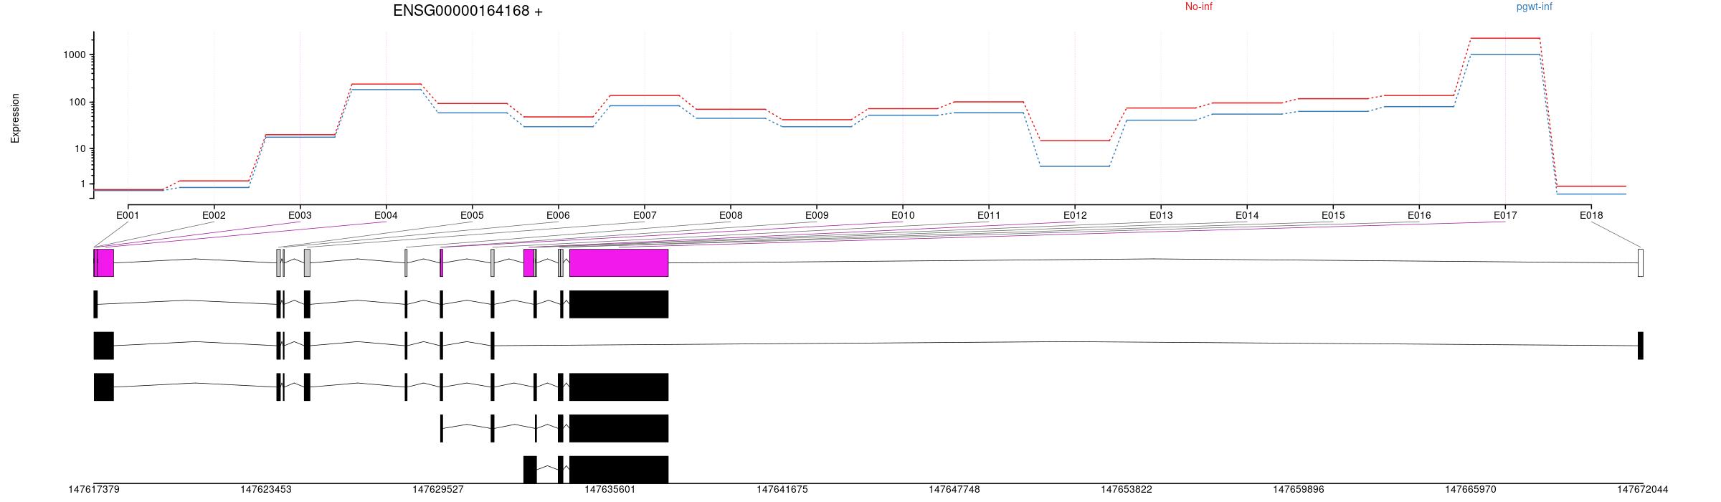Click the exon label E007
This screenshot has height=502, width=1721.
tap(645, 215)
